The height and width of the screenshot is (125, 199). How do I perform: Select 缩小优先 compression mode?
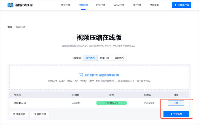pyautogui.click(x=90, y=58)
